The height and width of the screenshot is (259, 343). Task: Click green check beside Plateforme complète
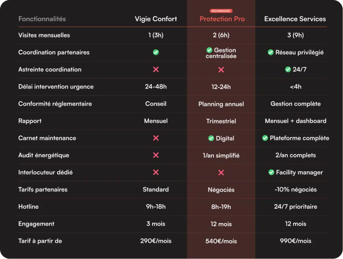(x=265, y=138)
